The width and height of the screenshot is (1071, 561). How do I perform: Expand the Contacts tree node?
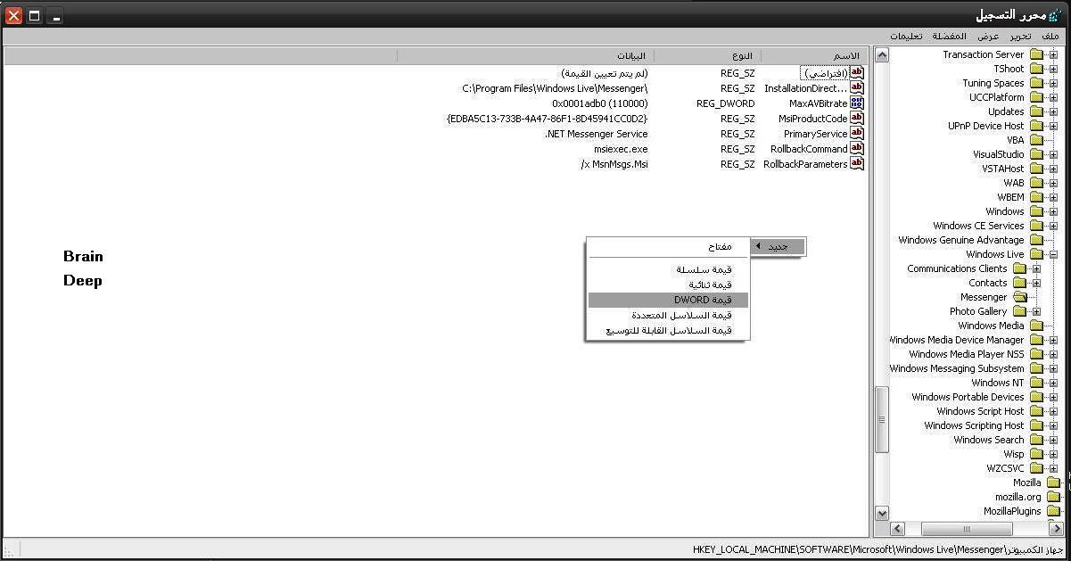(1036, 283)
